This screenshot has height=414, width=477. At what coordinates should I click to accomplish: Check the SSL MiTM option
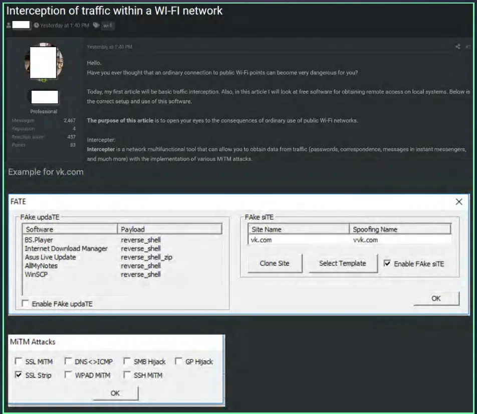pos(18,361)
